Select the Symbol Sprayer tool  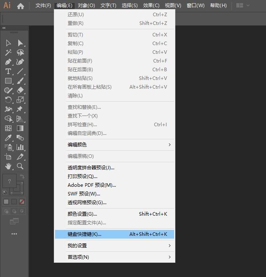pyautogui.click(x=8, y=147)
